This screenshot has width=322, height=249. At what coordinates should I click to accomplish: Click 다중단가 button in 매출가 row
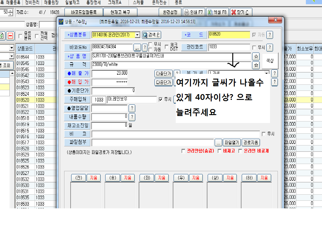pyautogui.click(x=164, y=73)
